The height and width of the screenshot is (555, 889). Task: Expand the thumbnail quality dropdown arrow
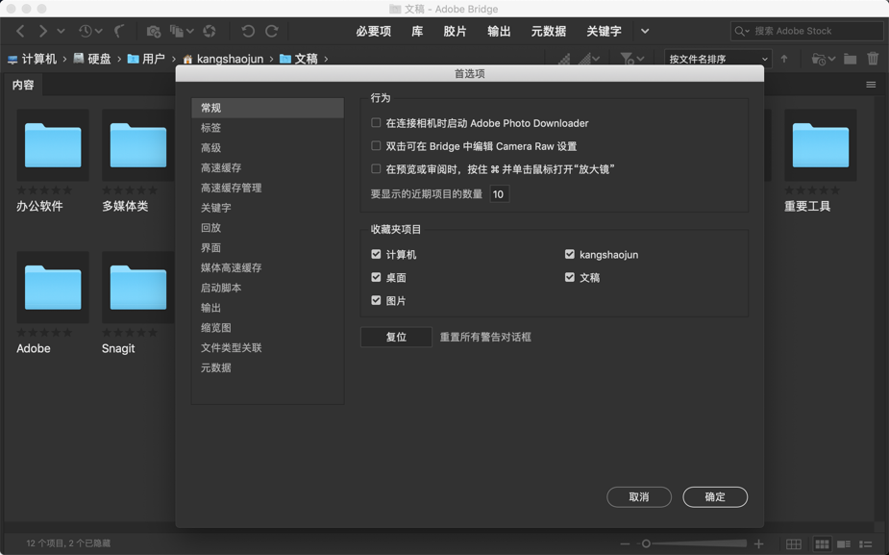[x=596, y=59]
